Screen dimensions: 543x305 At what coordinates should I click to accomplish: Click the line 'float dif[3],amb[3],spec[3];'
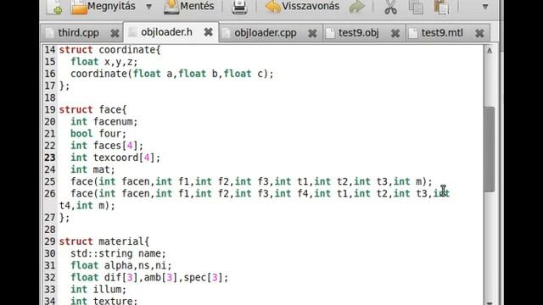pyautogui.click(x=149, y=277)
